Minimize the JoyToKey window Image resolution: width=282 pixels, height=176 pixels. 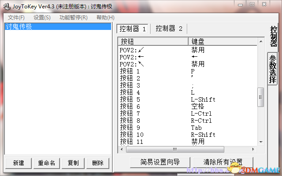coord(240,5)
